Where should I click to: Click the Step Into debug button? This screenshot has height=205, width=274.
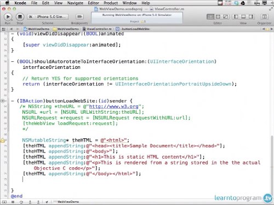point(30,202)
